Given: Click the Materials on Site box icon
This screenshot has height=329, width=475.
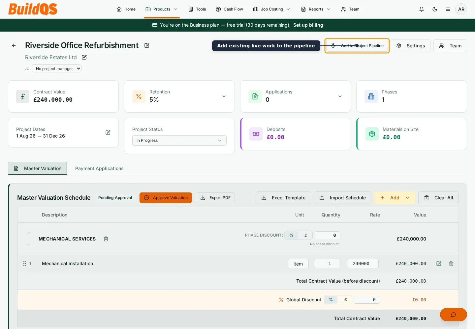Looking at the screenshot, I should 372,134.
